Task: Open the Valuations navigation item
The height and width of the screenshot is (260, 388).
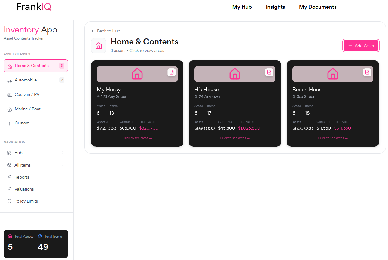Action: point(24,189)
